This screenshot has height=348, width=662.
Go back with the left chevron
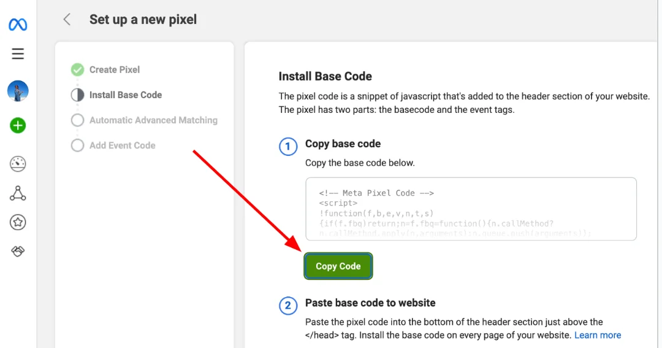pyautogui.click(x=67, y=20)
